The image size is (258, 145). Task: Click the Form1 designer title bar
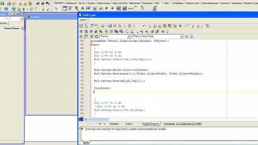click(52, 17)
